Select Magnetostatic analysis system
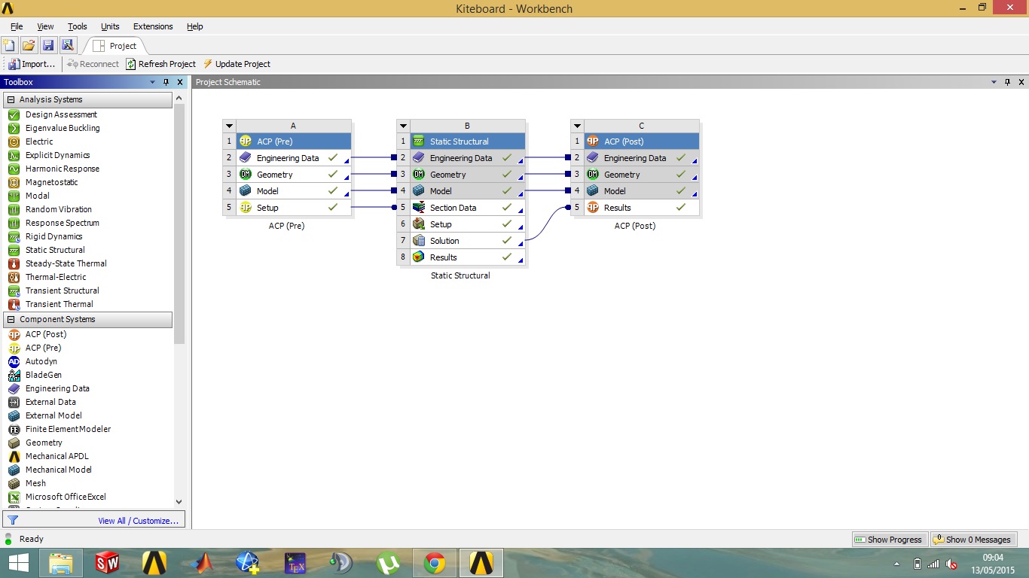The width and height of the screenshot is (1029, 578). (51, 182)
